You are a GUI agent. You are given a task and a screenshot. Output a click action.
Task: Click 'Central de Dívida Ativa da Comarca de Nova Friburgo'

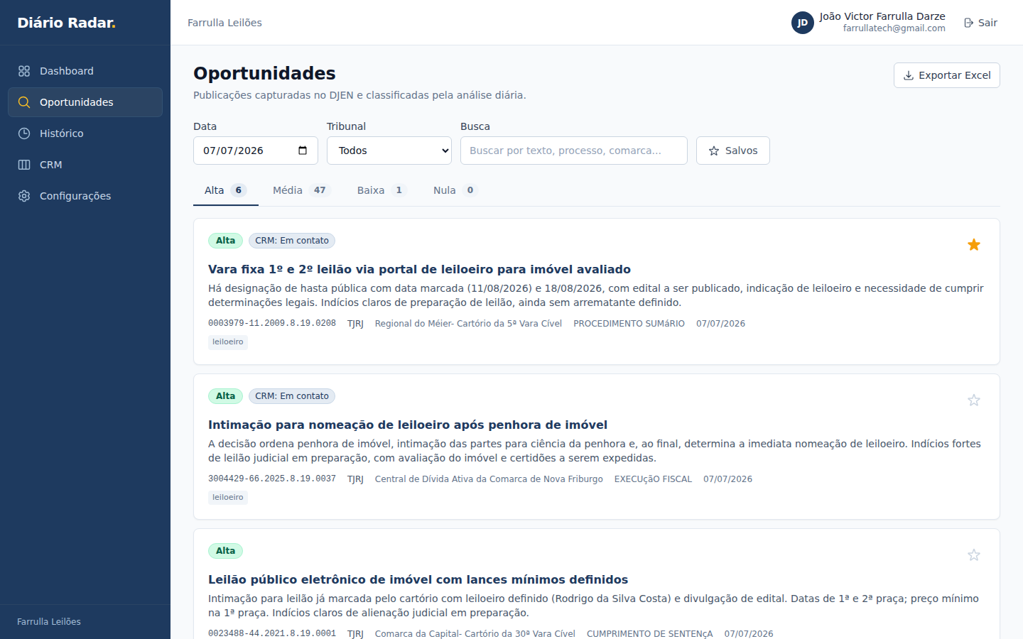coord(489,479)
